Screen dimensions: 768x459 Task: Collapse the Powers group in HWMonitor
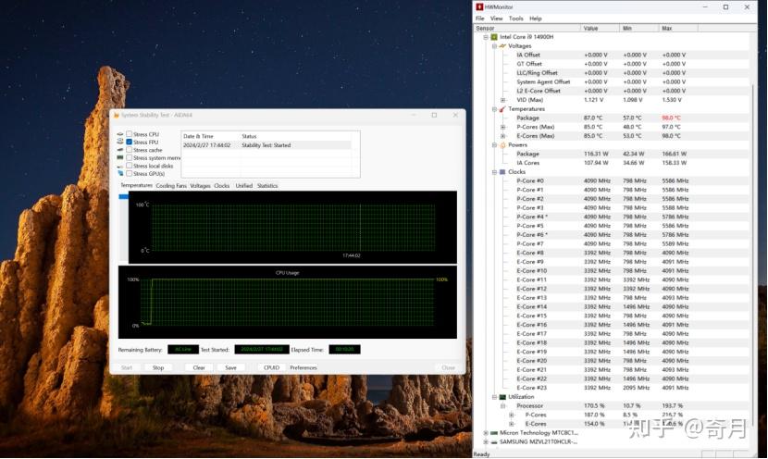click(494, 145)
